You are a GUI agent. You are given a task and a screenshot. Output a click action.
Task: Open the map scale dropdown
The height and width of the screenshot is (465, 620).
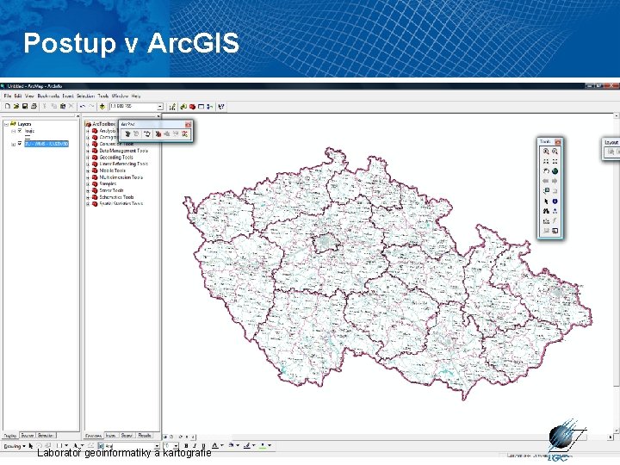click(x=160, y=107)
